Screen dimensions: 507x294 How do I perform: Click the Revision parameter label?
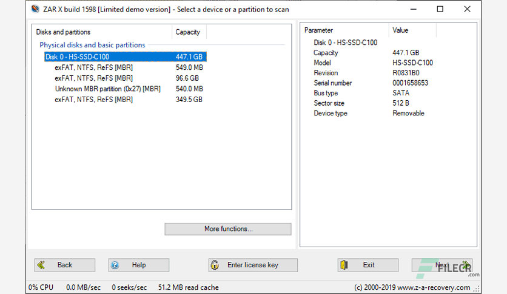point(326,73)
